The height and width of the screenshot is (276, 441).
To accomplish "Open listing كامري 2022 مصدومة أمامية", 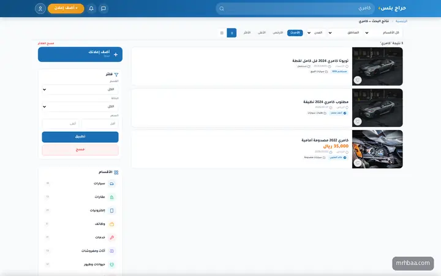I will click(325, 140).
